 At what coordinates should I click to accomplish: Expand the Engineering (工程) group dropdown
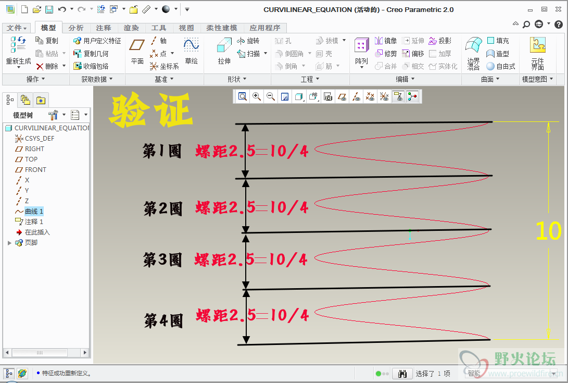point(310,79)
